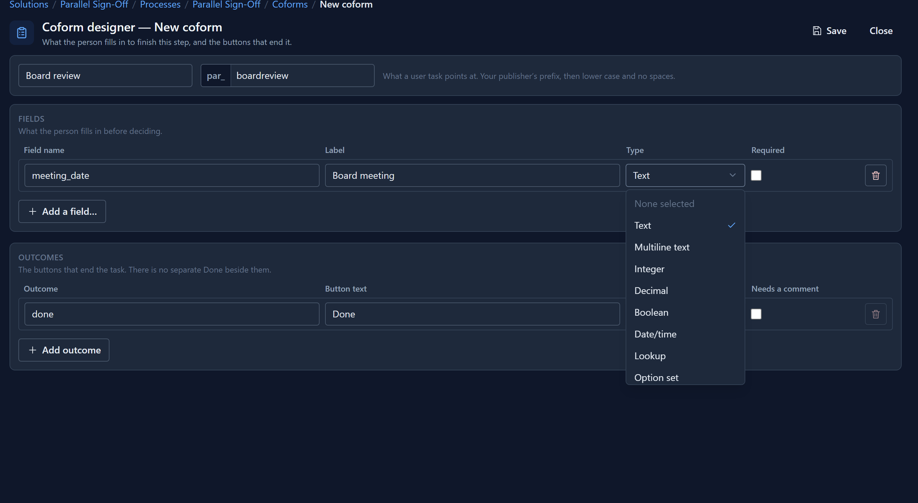Click Add outcome button
Image resolution: width=918 pixels, height=503 pixels.
click(64, 350)
